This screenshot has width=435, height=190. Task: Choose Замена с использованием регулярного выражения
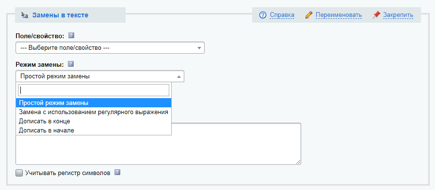[94, 112]
